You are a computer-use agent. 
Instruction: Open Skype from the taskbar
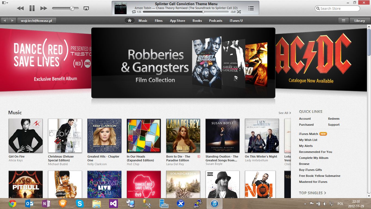(x=80, y=204)
